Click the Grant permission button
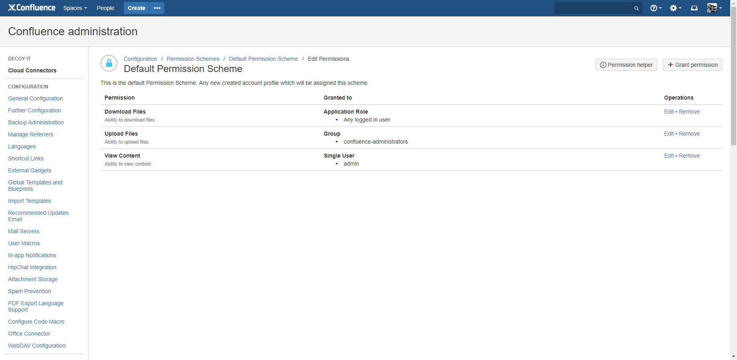 pos(692,65)
